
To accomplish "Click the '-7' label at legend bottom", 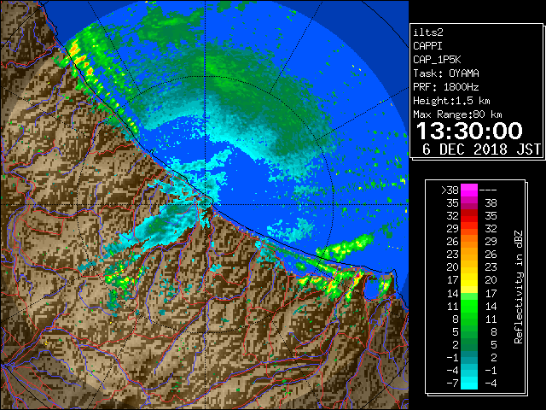I will tap(452, 384).
